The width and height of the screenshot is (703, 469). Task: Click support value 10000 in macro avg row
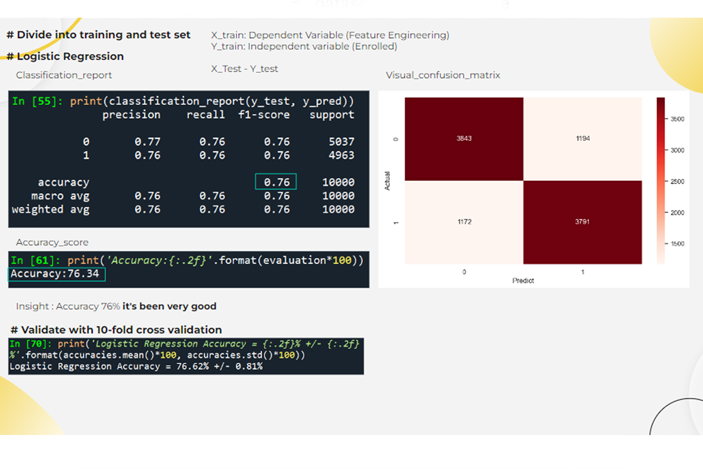(338, 196)
